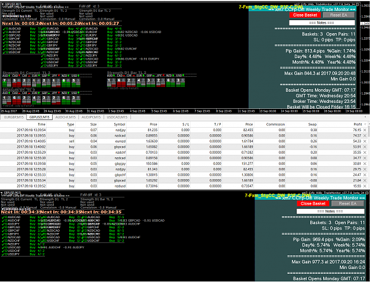Toggle the AUDCHF checkmark in the upper chart

pos(4,32)
